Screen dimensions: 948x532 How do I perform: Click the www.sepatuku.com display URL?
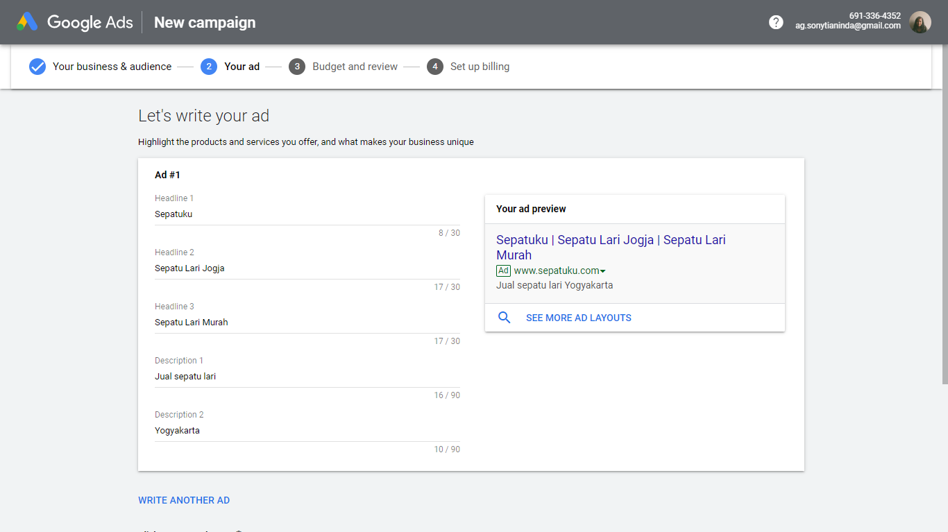pos(556,271)
